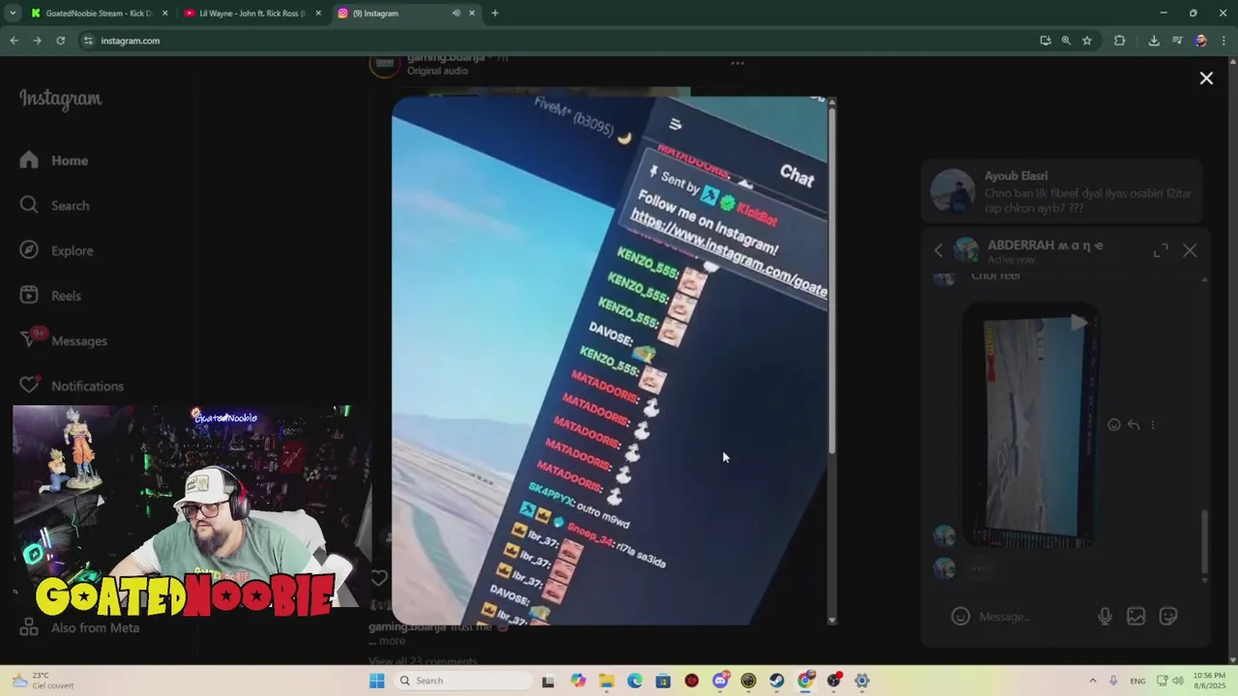
Task: Open a new browser tab
Action: point(495,14)
